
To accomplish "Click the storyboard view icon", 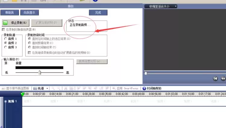I will [x=3, y=89].
